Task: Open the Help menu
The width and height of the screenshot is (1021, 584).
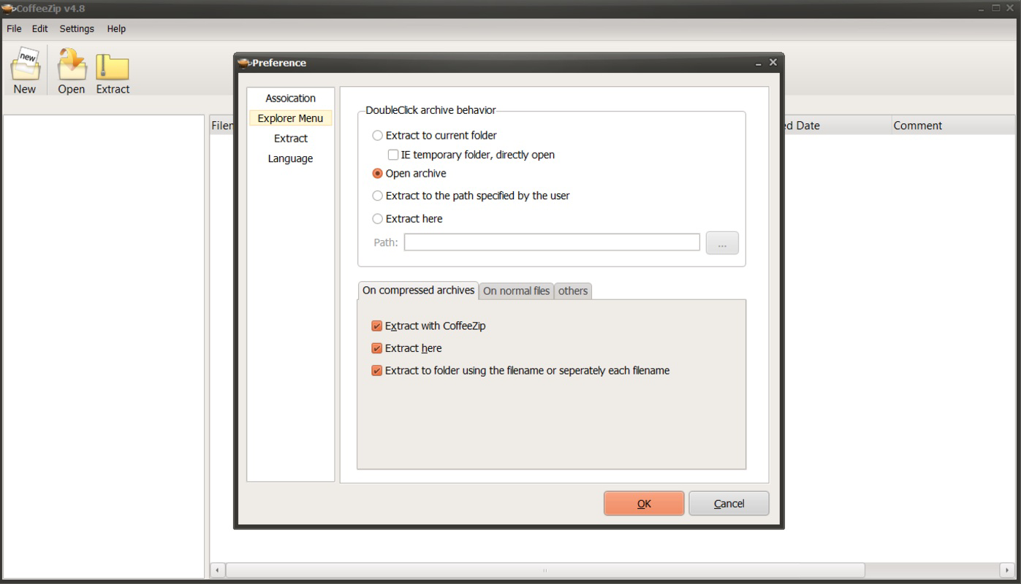Action: (116, 28)
